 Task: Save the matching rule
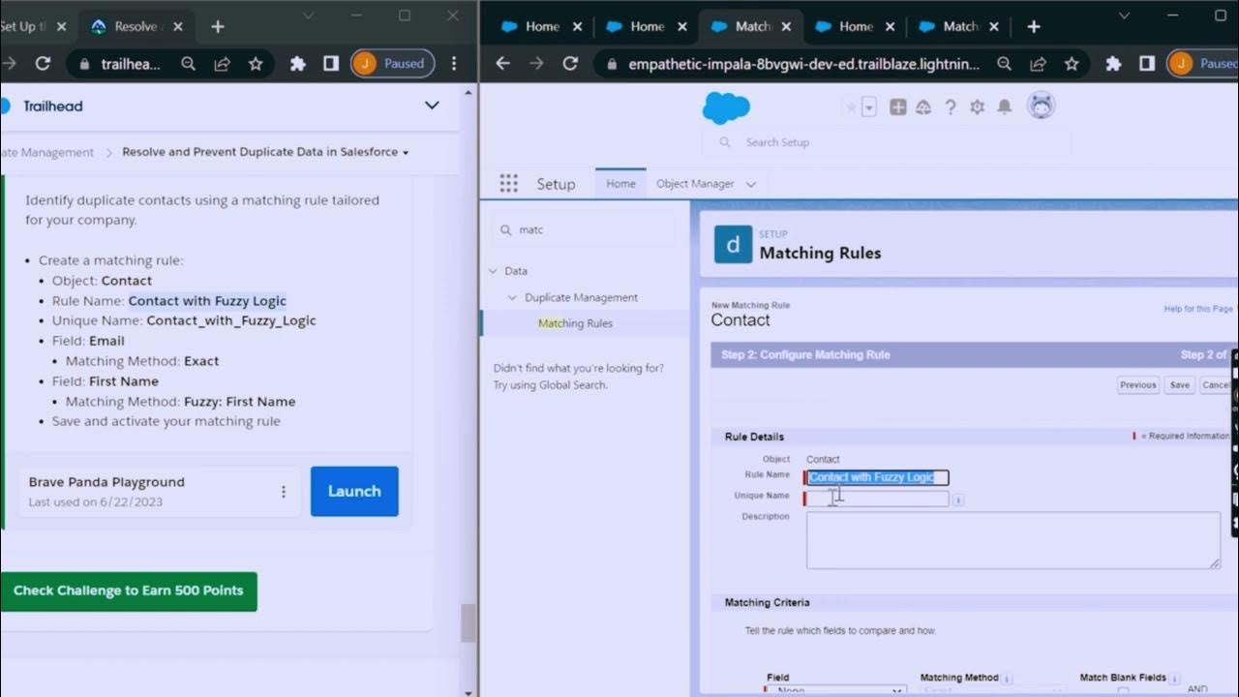[x=1179, y=384]
